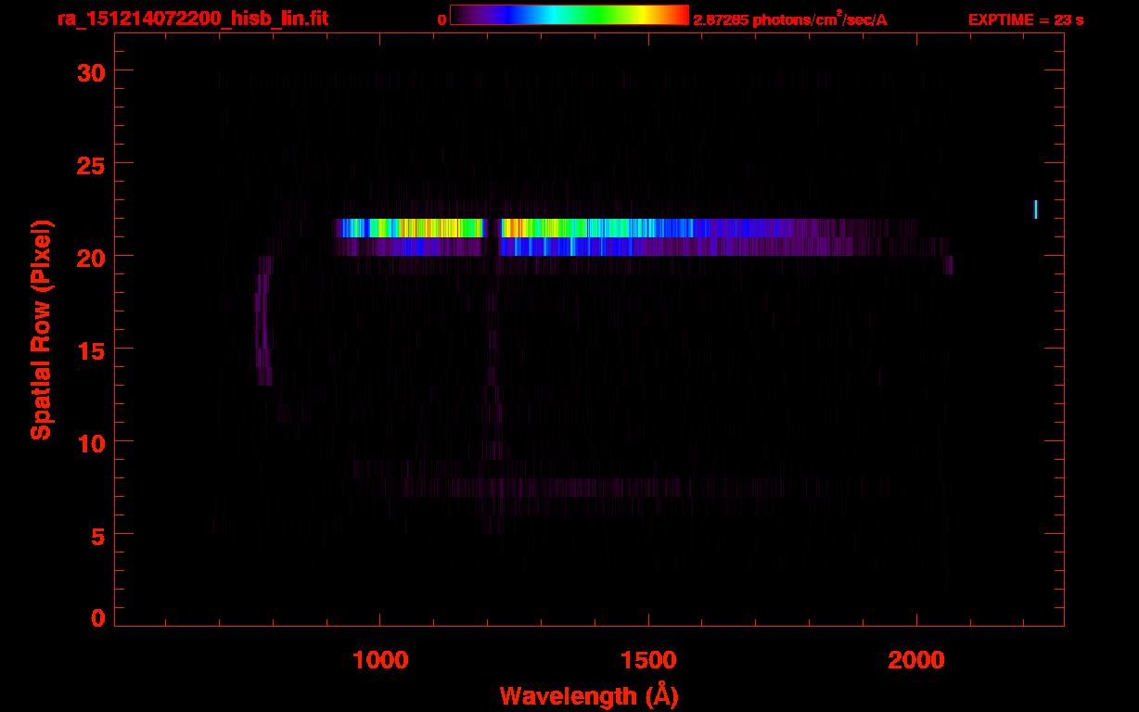1139x712 pixels.
Task: Click the curved purple arc near 780 Å
Action: (263, 321)
